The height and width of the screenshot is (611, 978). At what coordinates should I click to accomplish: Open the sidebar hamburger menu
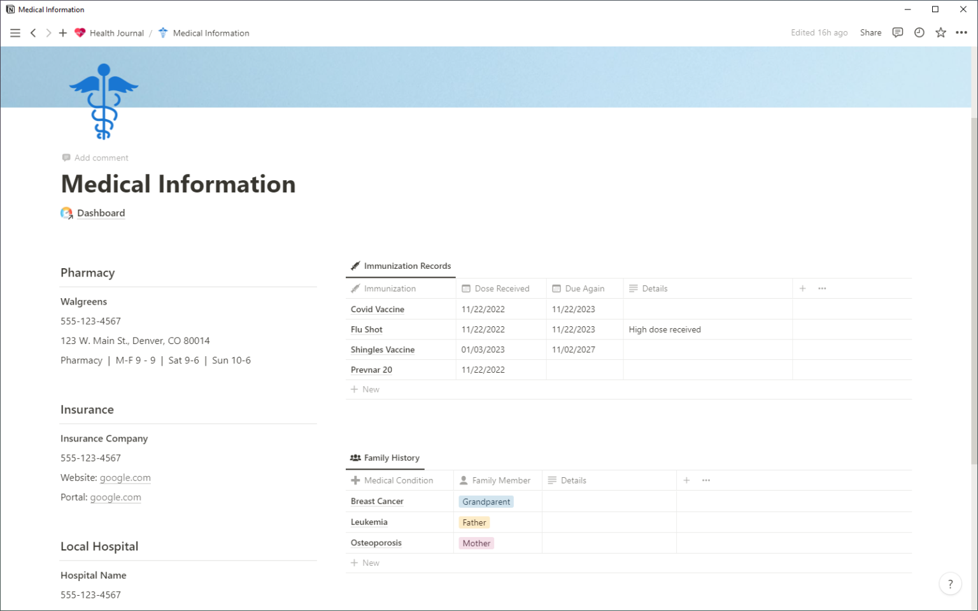15,32
